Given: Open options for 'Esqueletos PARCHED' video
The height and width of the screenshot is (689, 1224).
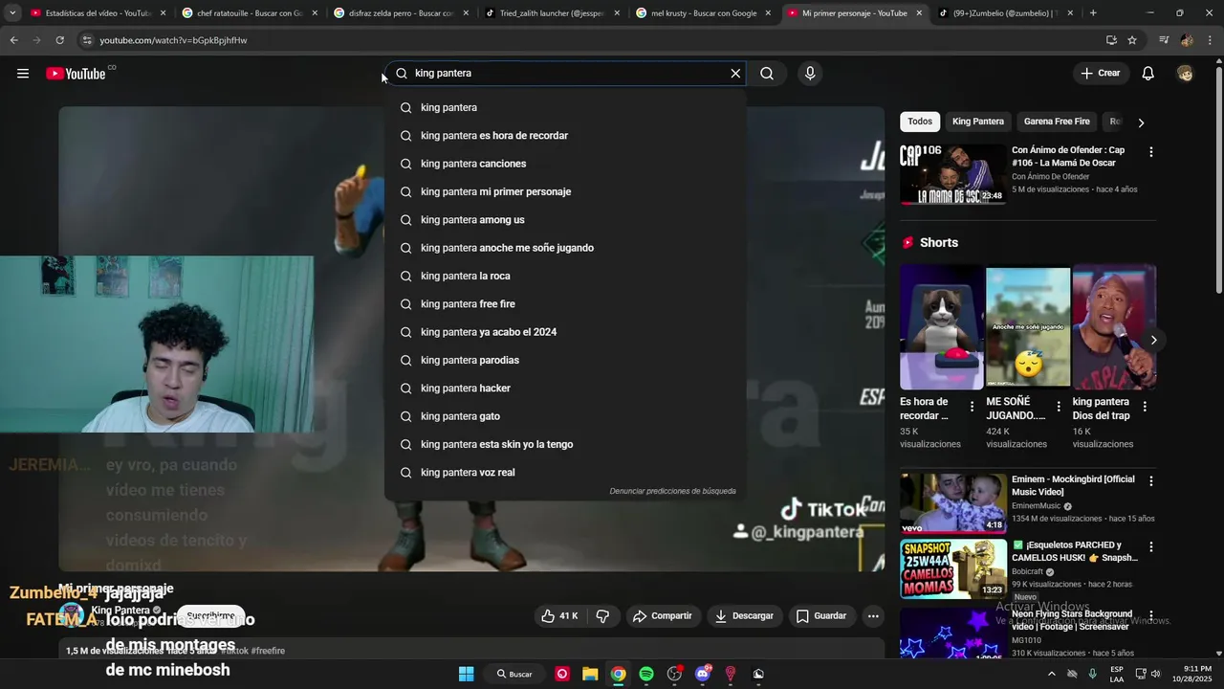Looking at the screenshot, I should click(1150, 547).
